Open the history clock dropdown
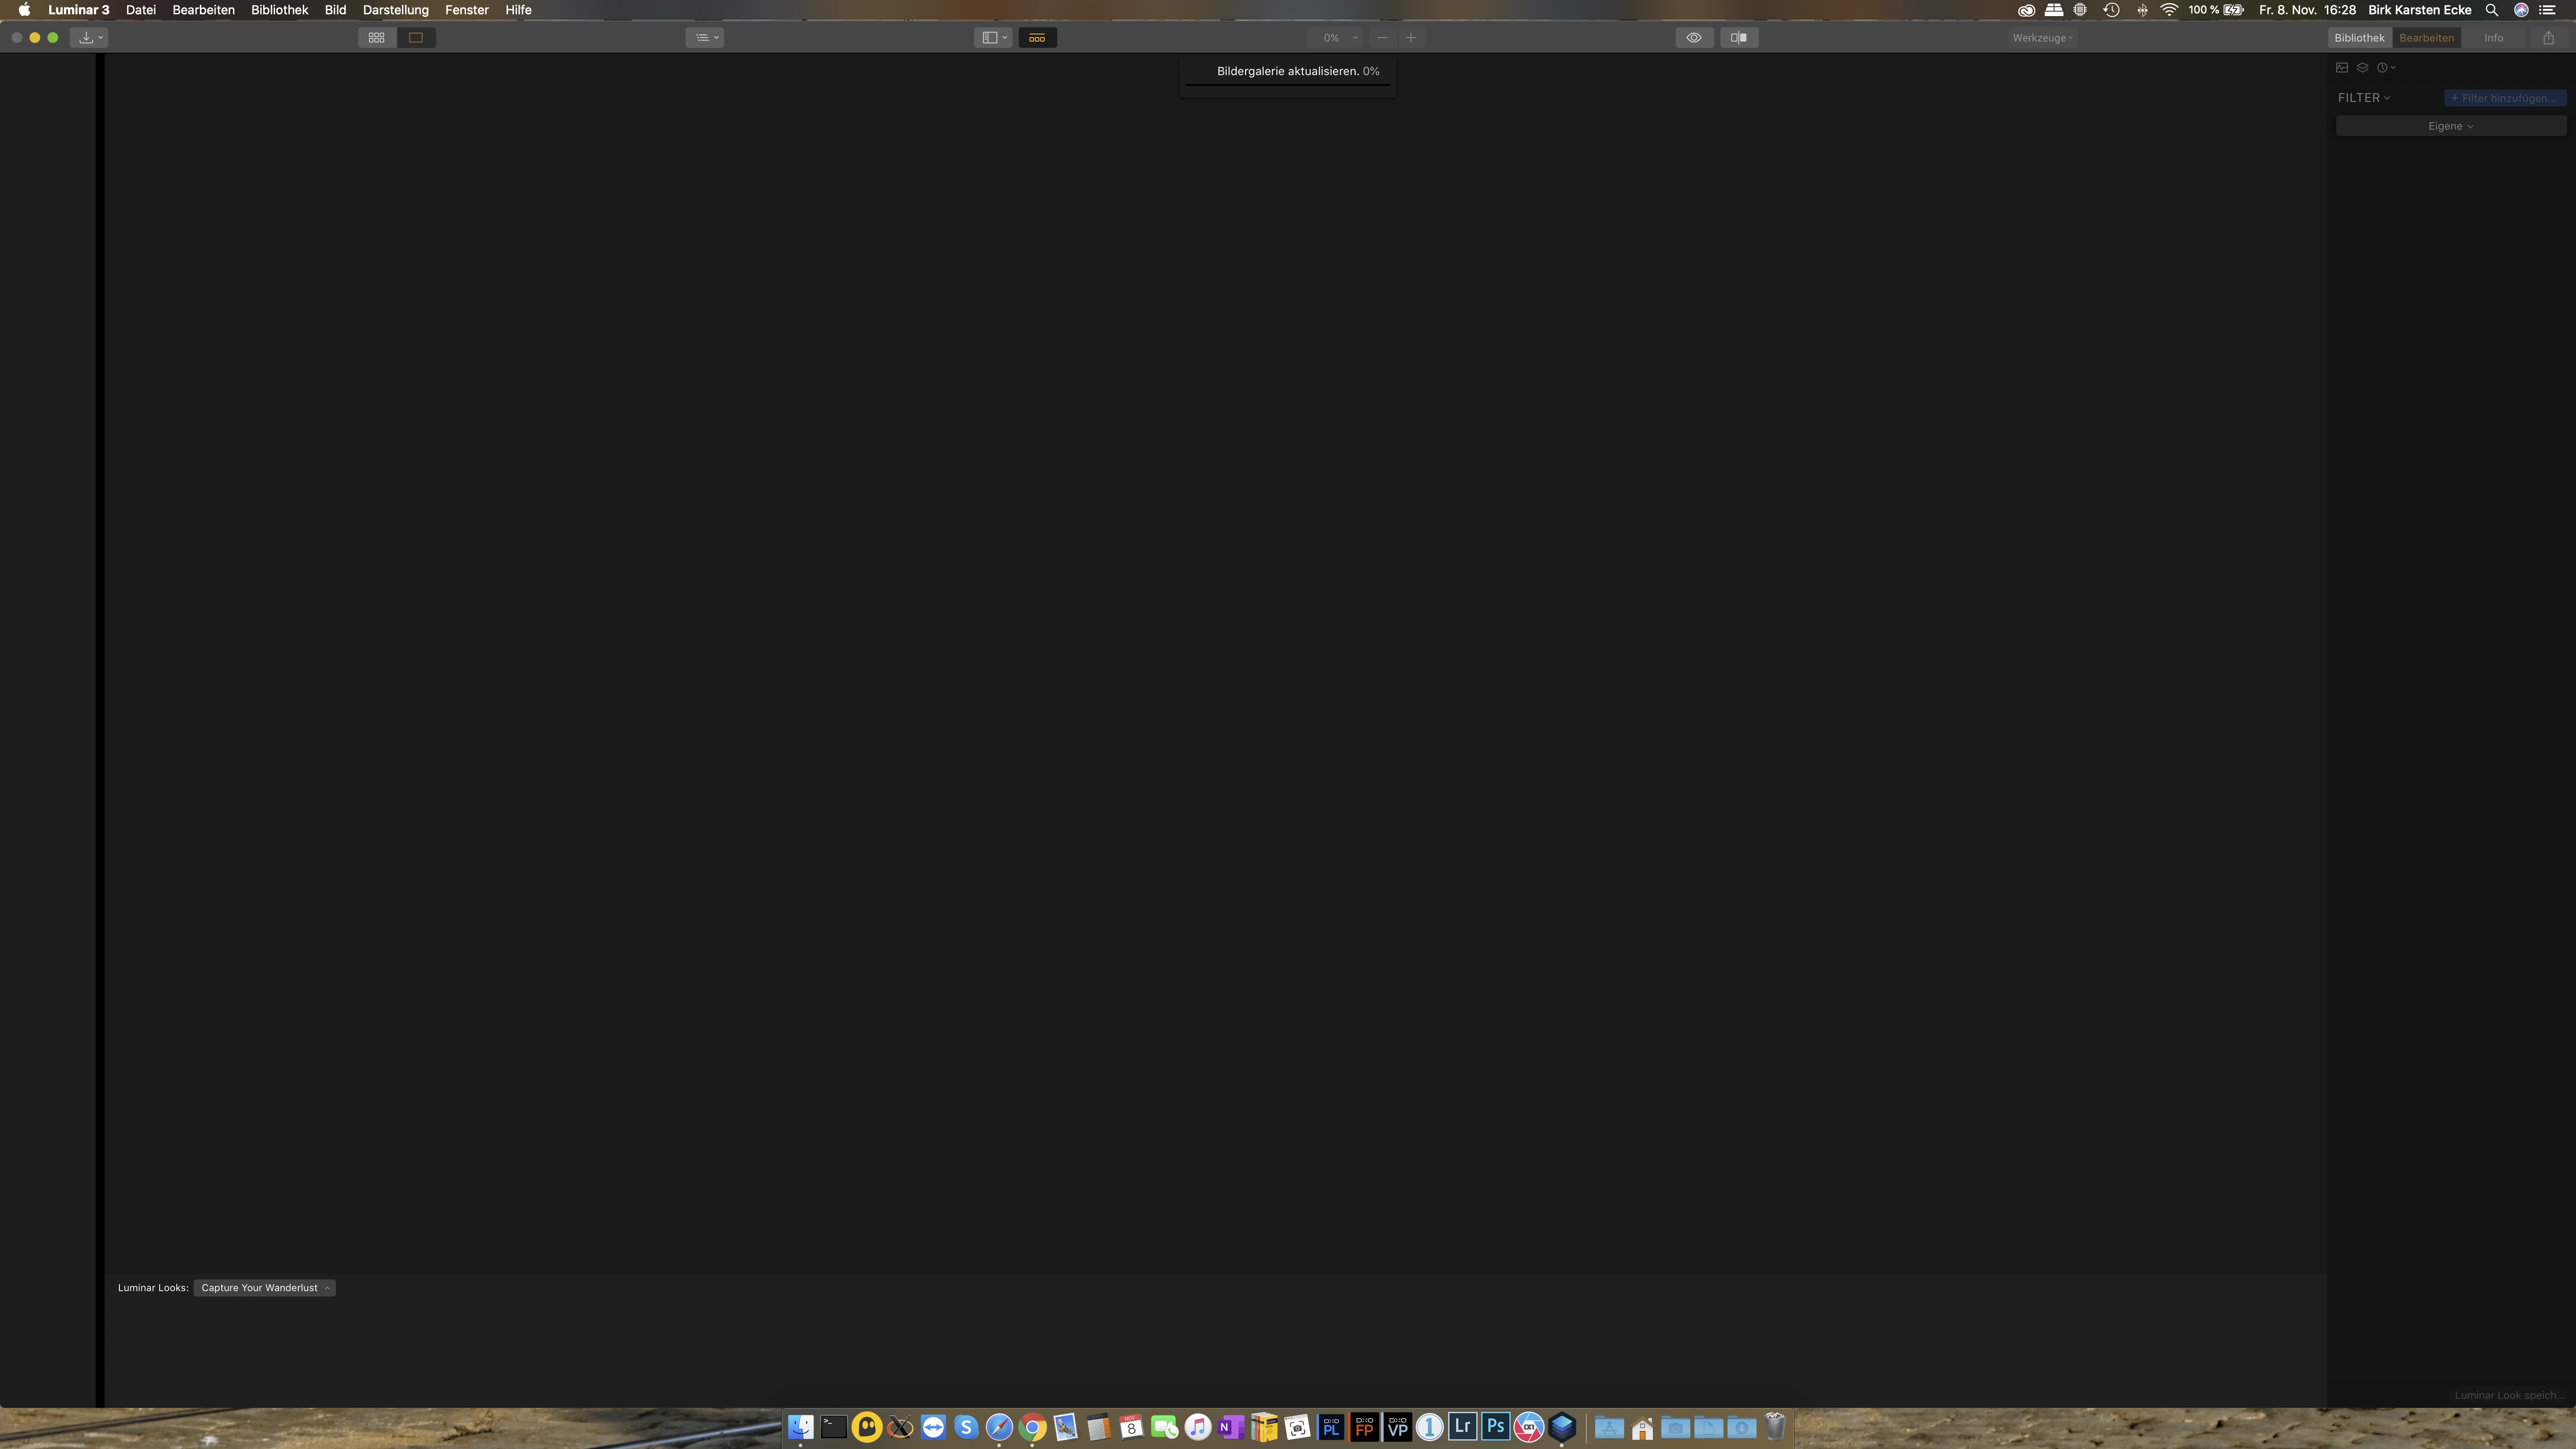2576x1449 pixels. tap(2387, 67)
